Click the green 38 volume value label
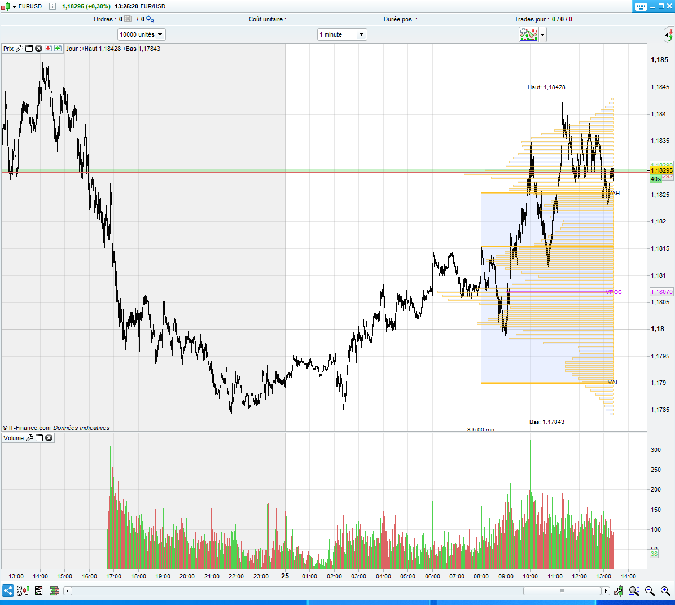The image size is (675, 605). tap(654, 554)
